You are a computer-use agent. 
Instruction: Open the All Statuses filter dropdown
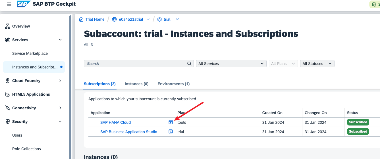coord(317,64)
